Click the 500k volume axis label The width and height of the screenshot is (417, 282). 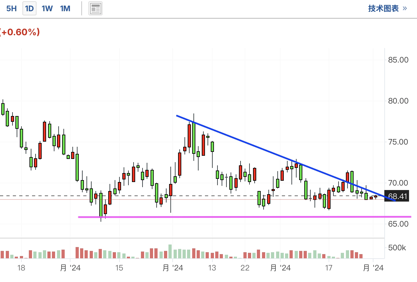click(397, 248)
